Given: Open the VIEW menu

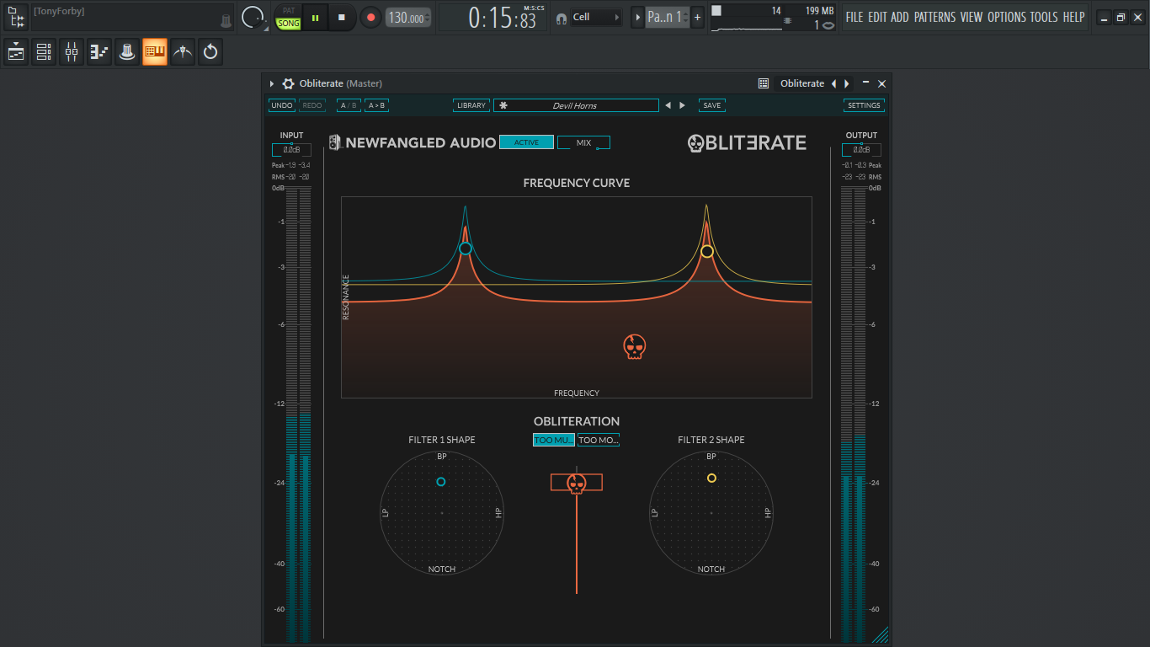Looking at the screenshot, I should [x=972, y=17].
